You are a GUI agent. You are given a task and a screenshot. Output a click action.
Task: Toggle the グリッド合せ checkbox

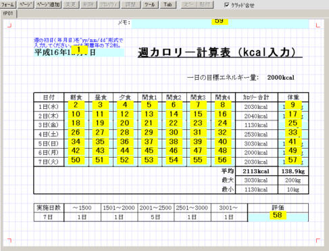click(226, 5)
